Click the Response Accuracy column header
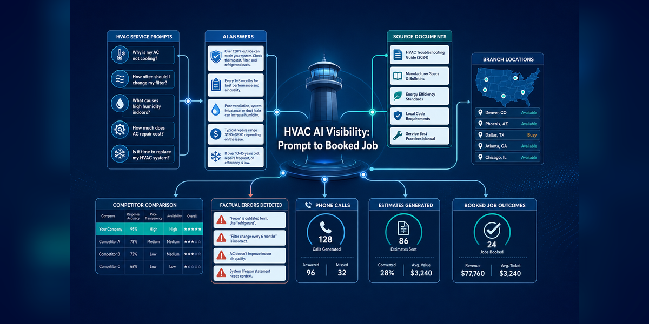The width and height of the screenshot is (649, 324). (133, 216)
